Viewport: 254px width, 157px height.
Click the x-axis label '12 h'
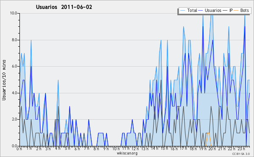click(x=135, y=149)
